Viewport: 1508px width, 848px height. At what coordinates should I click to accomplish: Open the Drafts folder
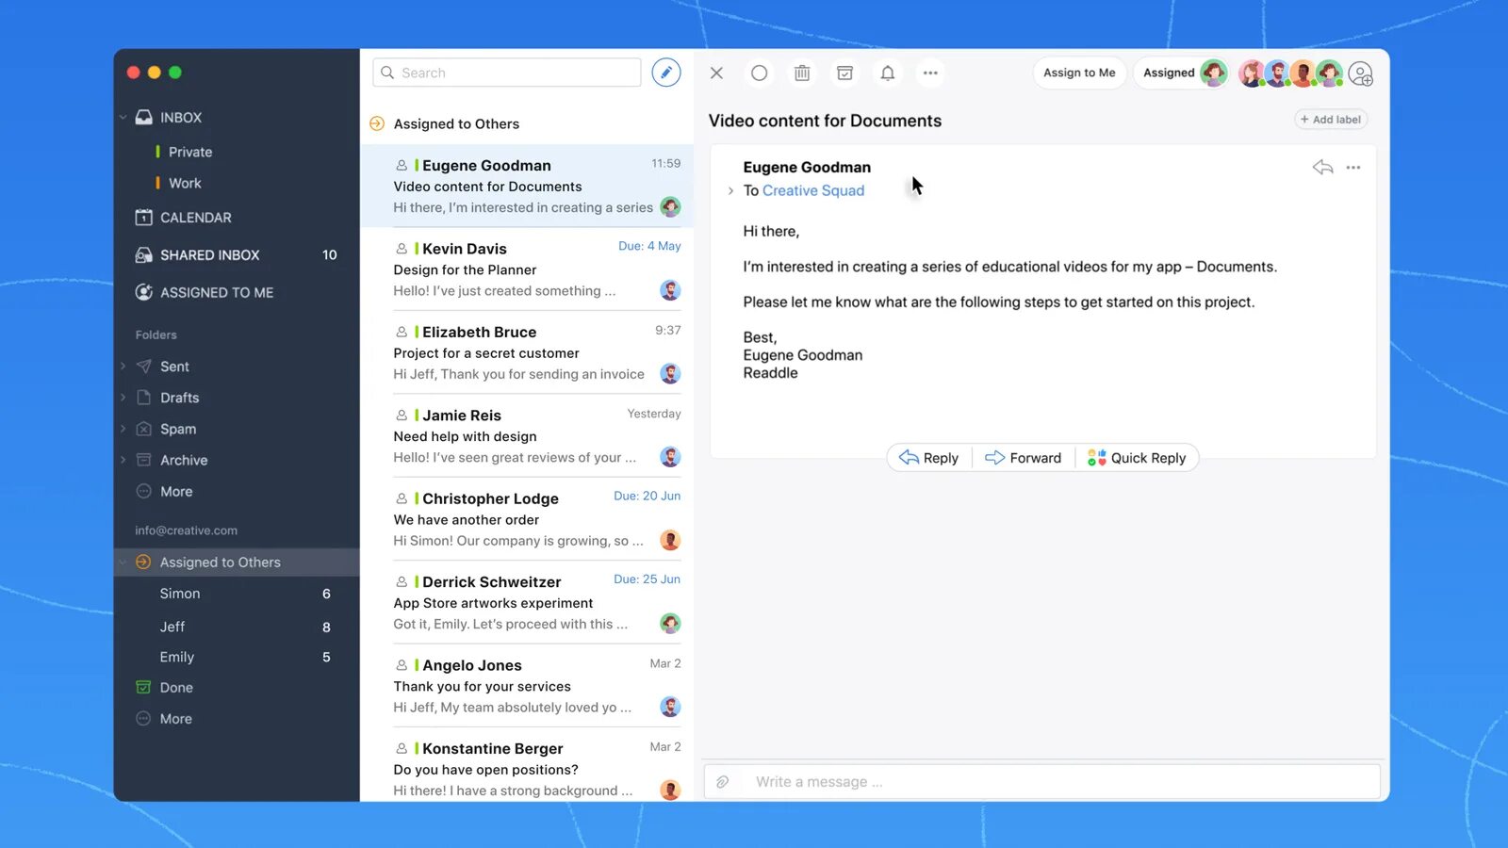tap(179, 398)
